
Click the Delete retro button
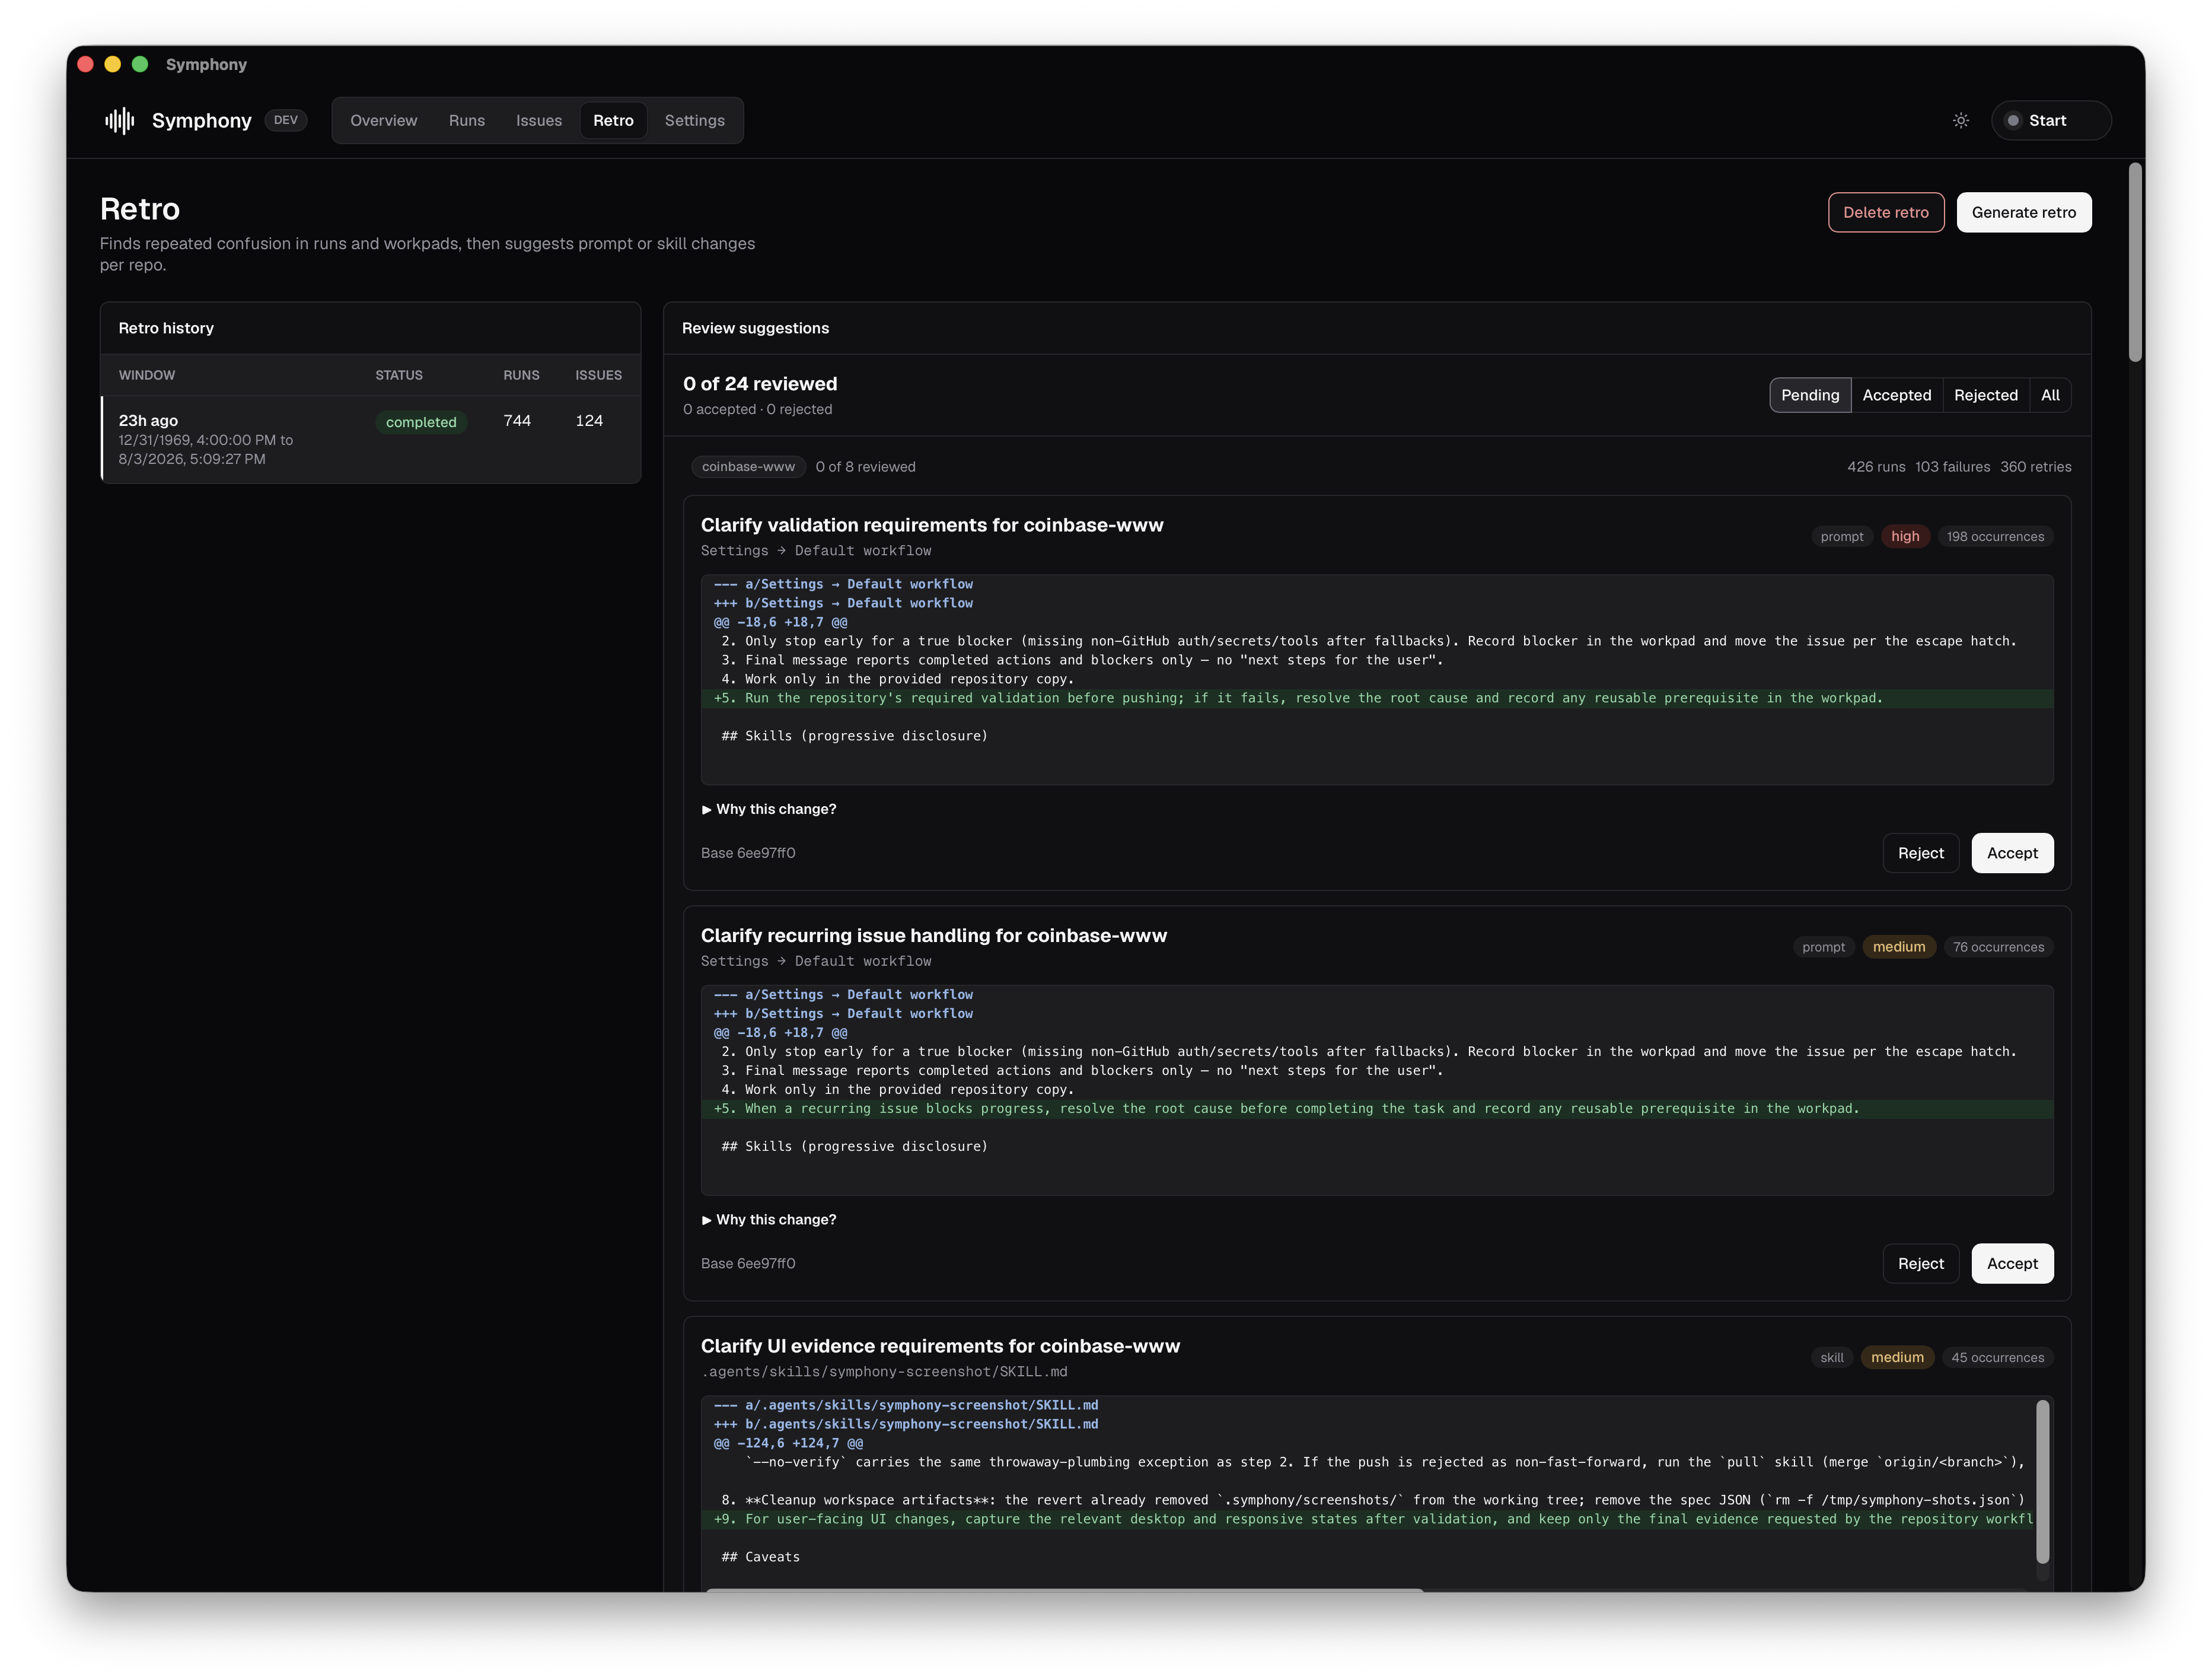click(1886, 212)
